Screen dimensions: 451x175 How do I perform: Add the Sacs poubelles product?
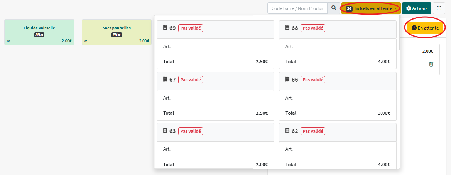[117, 32]
